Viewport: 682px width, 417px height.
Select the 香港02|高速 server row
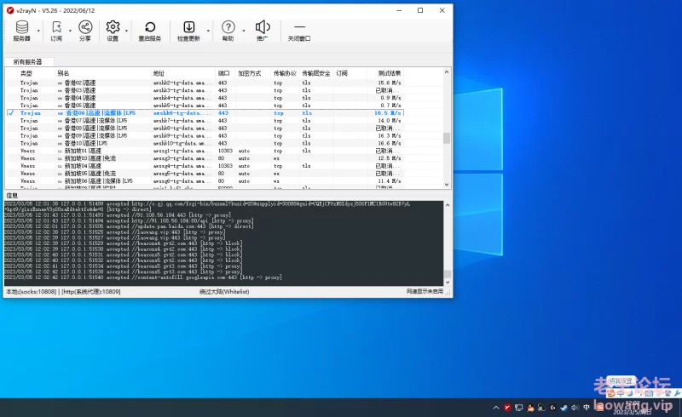click(x=205, y=83)
